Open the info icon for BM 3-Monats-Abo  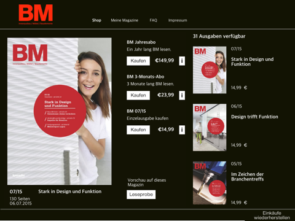182,95
